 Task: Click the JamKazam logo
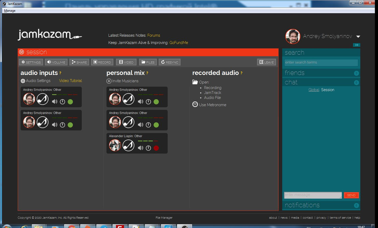click(x=50, y=35)
